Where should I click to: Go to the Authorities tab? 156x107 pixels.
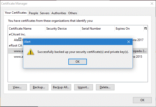point(59,13)
